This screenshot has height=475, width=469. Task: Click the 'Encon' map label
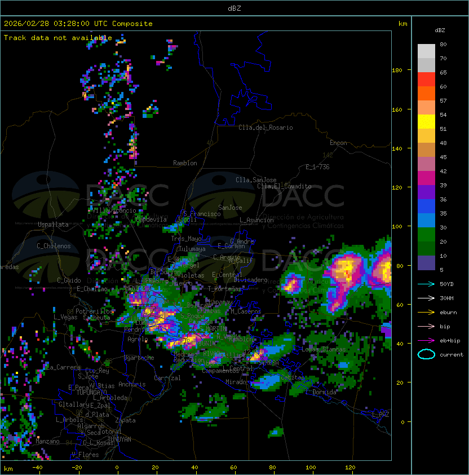coord(338,143)
